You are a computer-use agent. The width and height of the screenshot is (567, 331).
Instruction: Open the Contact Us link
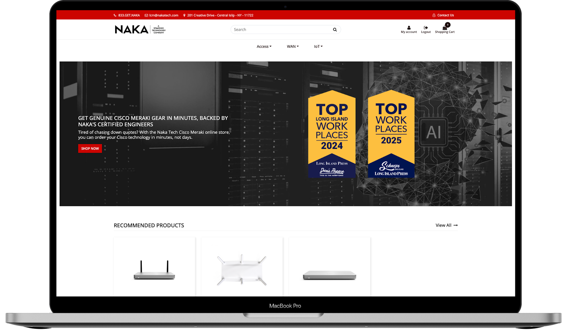pos(445,15)
